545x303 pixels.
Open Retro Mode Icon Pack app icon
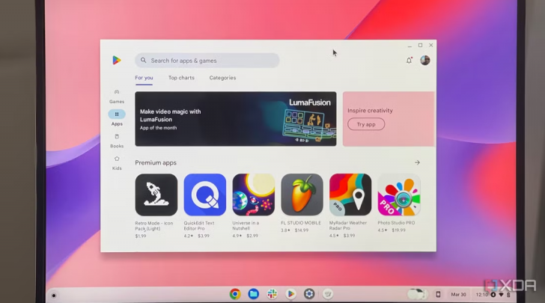point(156,195)
